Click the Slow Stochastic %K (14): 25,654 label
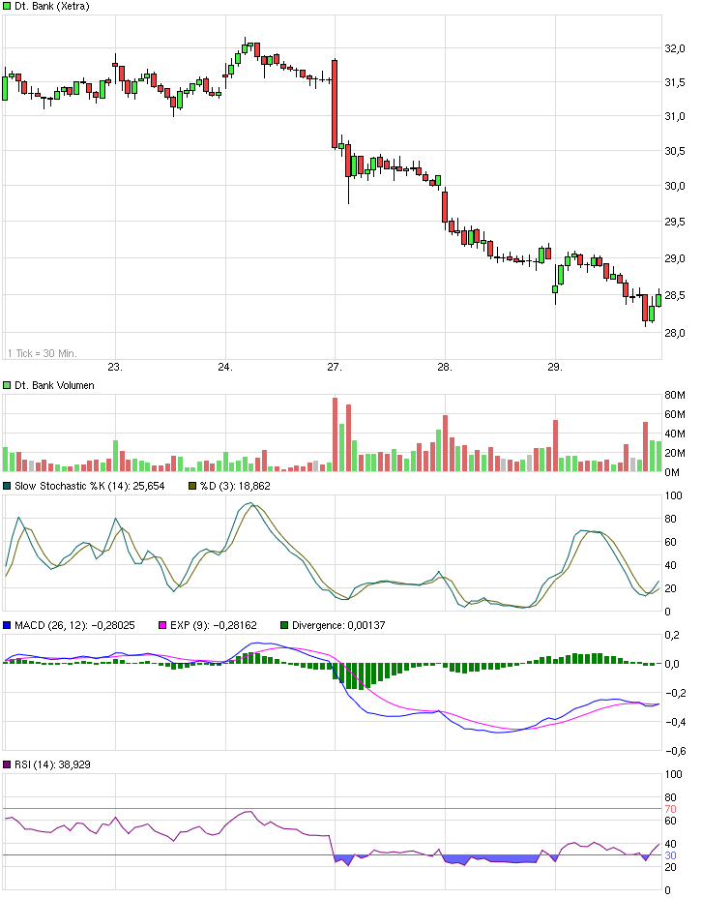The height and width of the screenshot is (898, 702). [90, 486]
